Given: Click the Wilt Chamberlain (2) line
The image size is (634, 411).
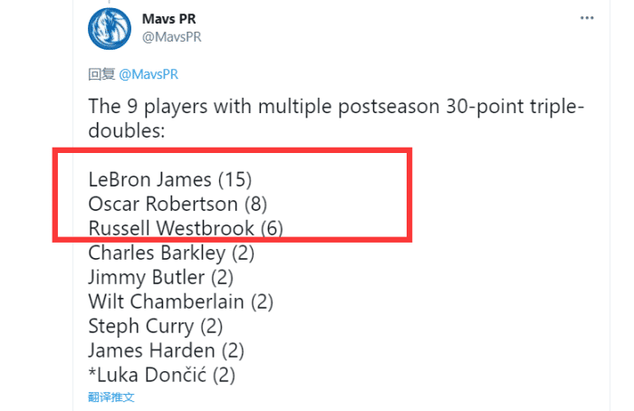Looking at the screenshot, I should pyautogui.click(x=180, y=301).
